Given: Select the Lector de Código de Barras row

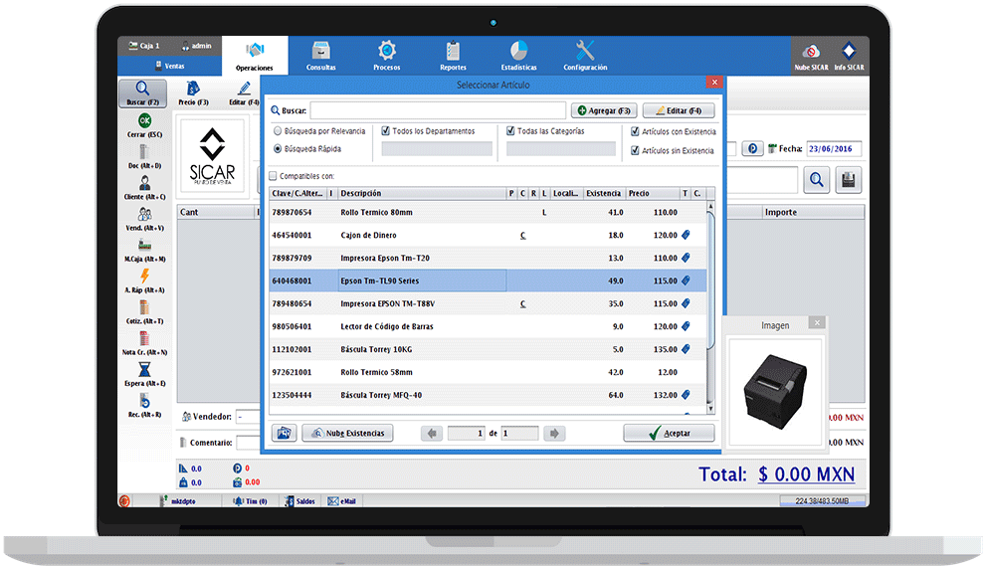Looking at the screenshot, I should point(489,326).
